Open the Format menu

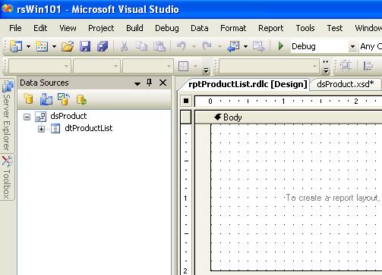click(233, 28)
